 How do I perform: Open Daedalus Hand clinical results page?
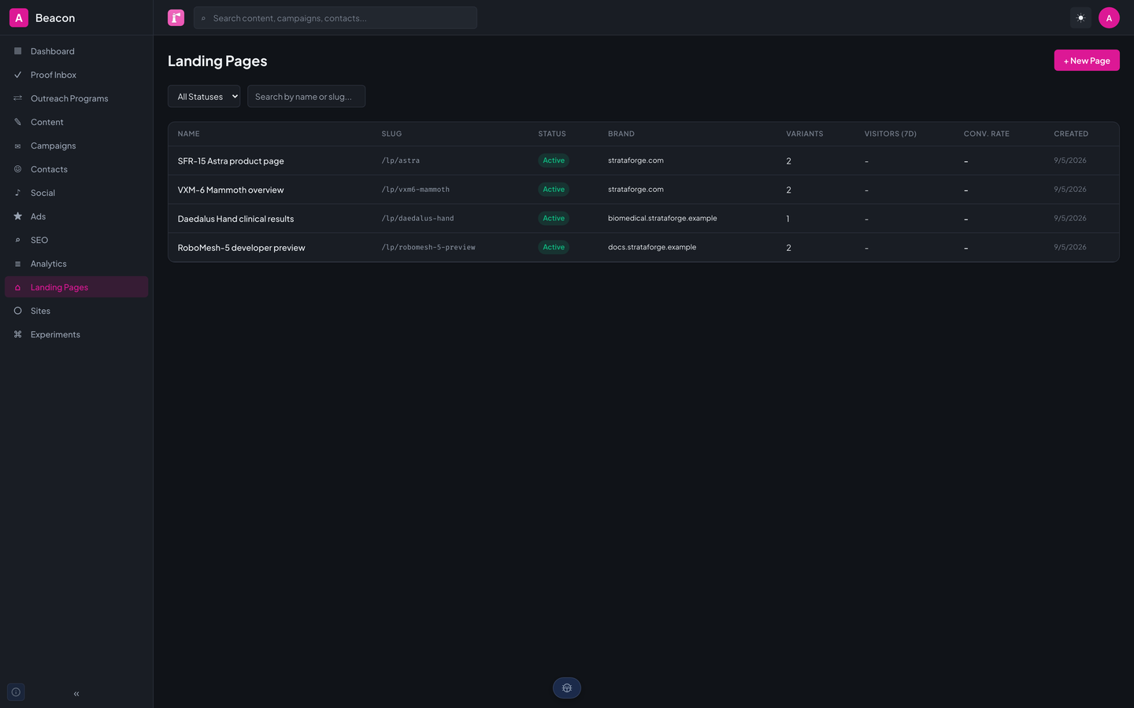(x=643, y=219)
